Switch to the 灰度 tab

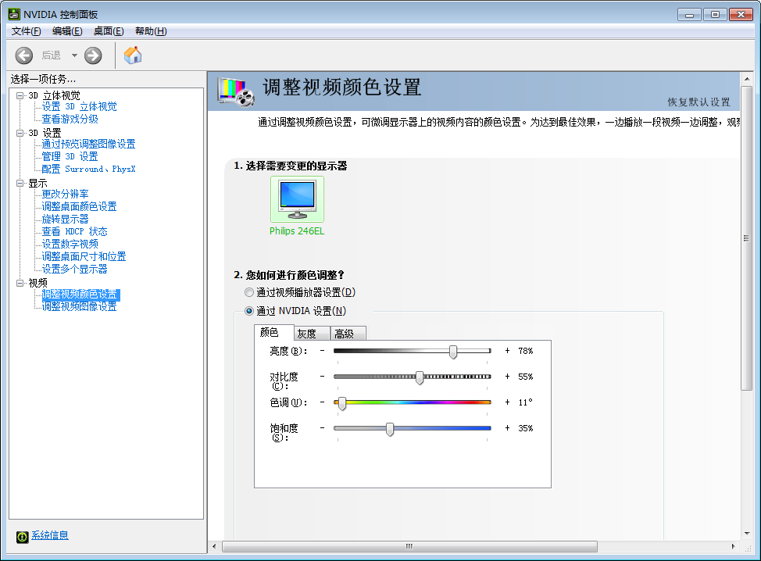[x=312, y=334]
